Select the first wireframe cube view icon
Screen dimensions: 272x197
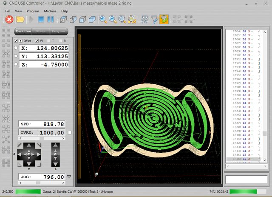(x=63, y=19)
